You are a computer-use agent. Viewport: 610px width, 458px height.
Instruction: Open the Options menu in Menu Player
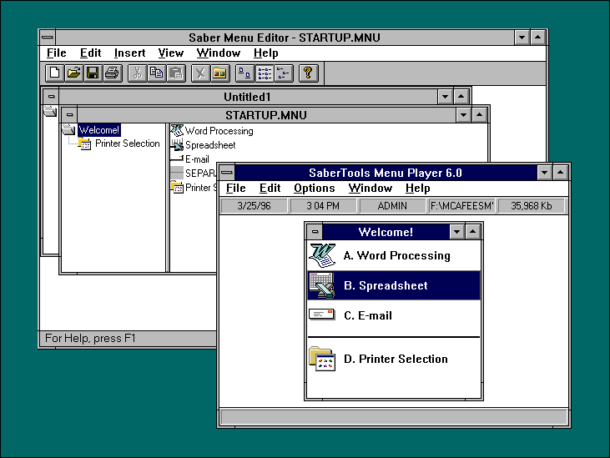coord(315,189)
